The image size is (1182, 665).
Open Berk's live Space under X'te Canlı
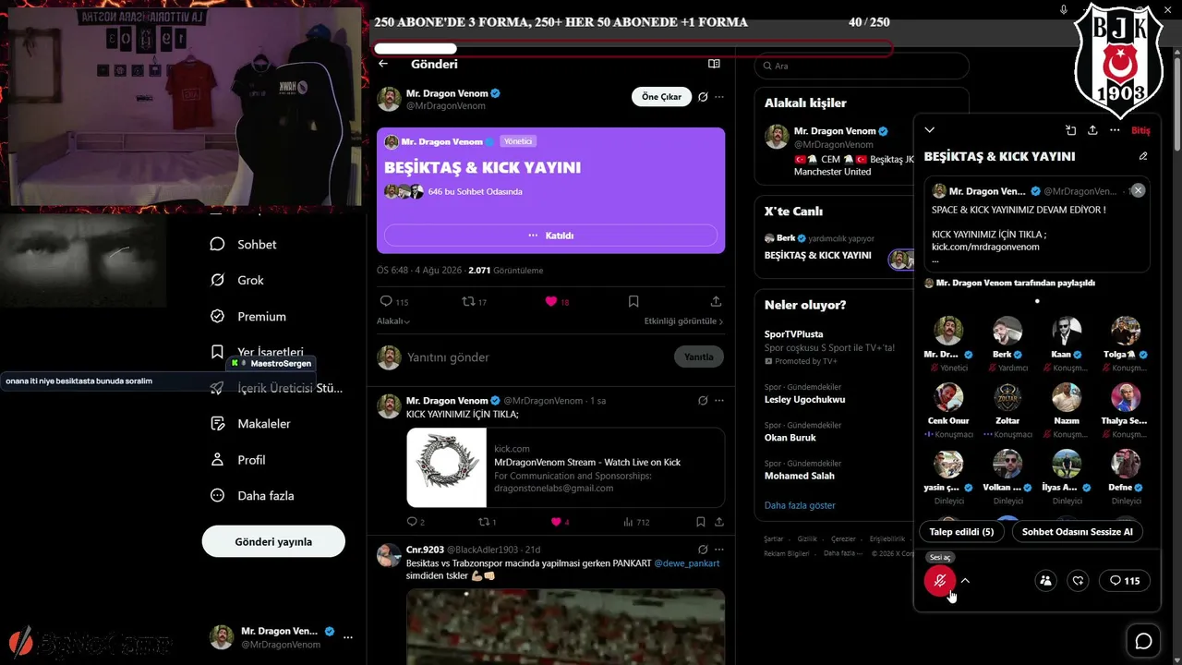point(834,249)
